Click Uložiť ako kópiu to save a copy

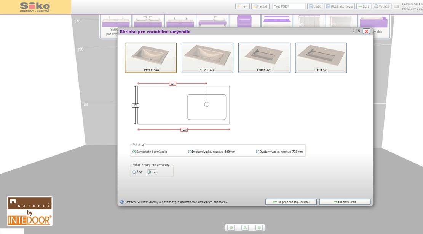340,6
